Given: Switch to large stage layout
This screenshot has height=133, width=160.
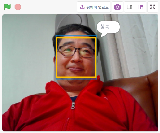Looking at the screenshot, I should coord(140,7).
